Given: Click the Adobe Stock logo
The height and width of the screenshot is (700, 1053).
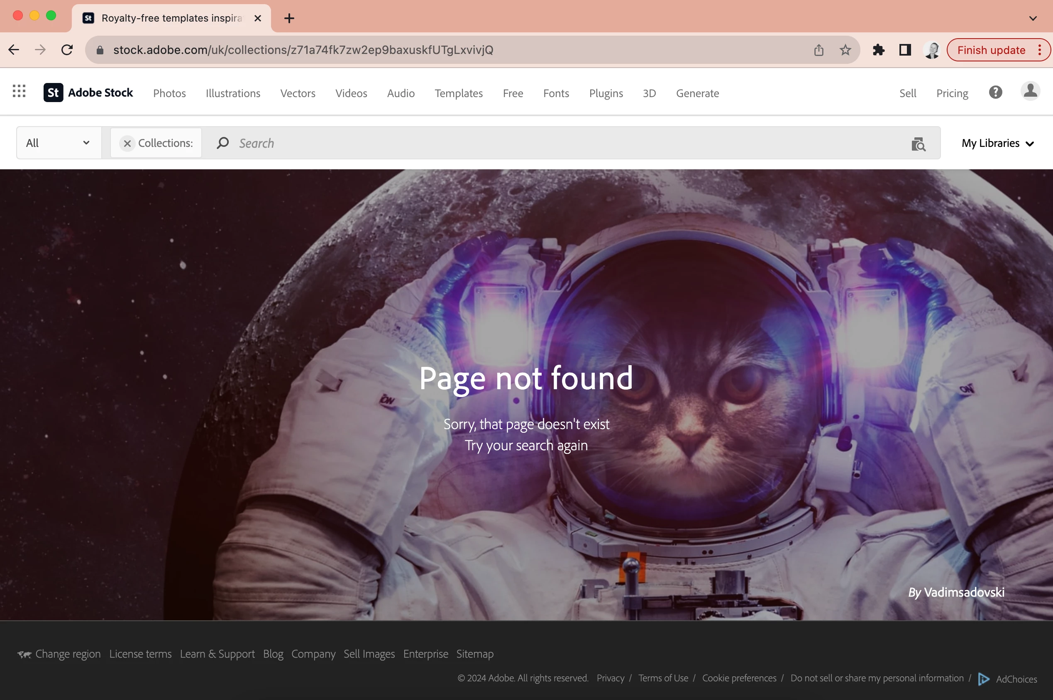Looking at the screenshot, I should tap(88, 93).
